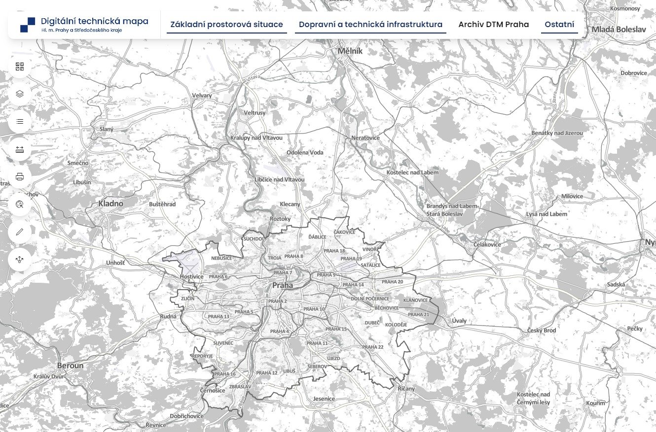Click the print map icon
The height and width of the screenshot is (432, 656).
[20, 177]
